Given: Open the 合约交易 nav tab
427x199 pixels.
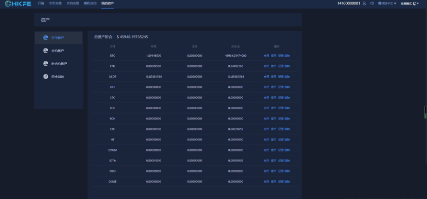Looking at the screenshot, I should click(x=73, y=3).
